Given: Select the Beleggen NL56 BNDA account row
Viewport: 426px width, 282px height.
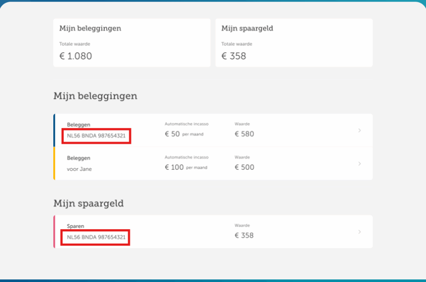Looking at the screenshot, I should click(x=213, y=130).
